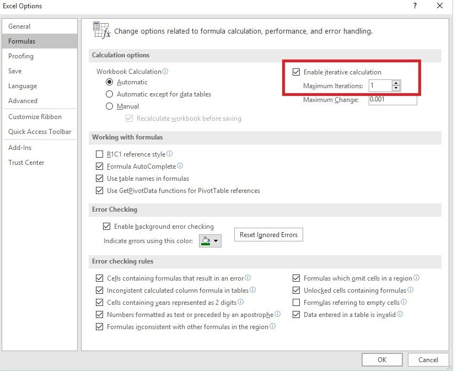Viewport: 458px width, 371px height.
Task: Toggle Inconsistent calculated column formula in tables
Action: click(100, 290)
